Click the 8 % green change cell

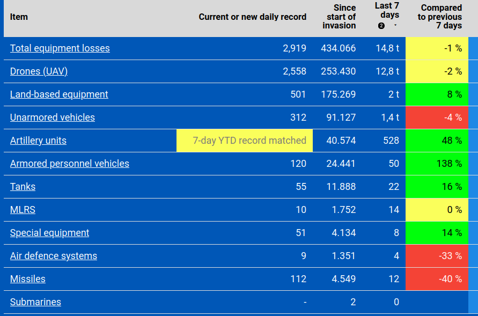point(437,94)
